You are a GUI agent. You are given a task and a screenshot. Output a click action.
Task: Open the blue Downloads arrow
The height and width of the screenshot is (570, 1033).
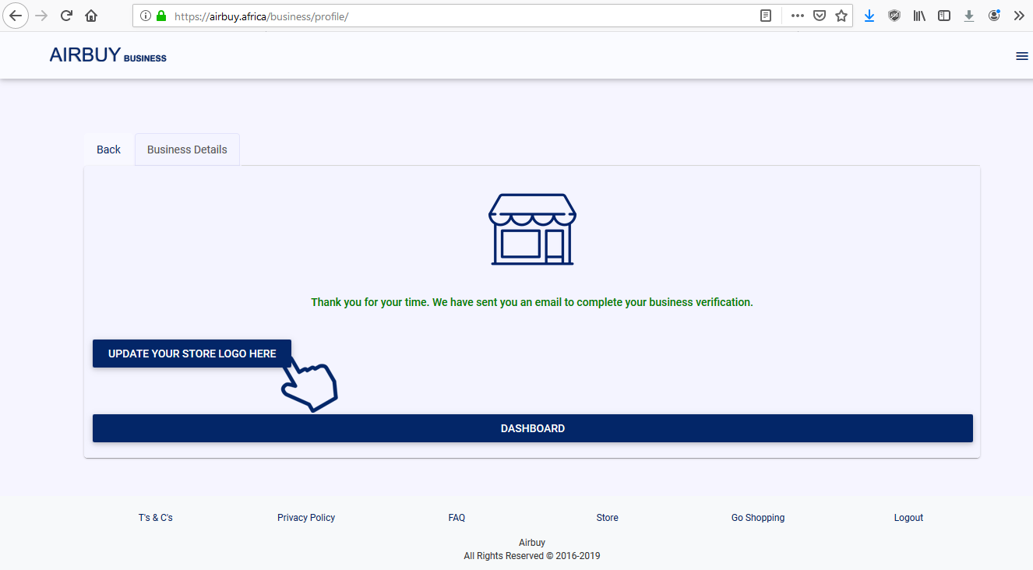[869, 16]
